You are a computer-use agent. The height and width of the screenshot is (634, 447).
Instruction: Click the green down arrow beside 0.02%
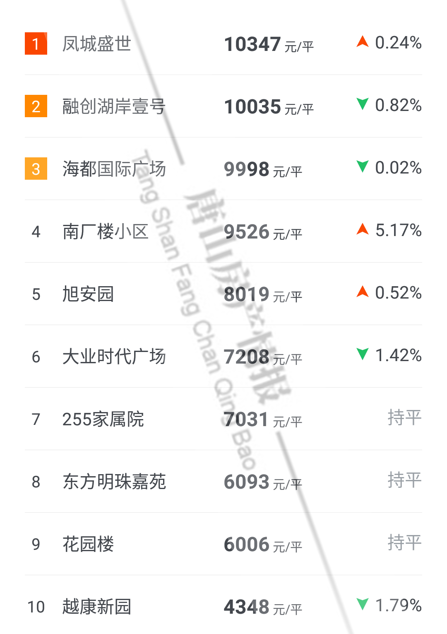[363, 166]
